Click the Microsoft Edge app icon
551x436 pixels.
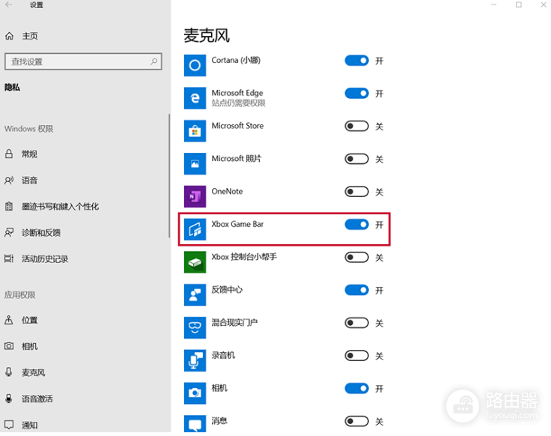pos(195,98)
